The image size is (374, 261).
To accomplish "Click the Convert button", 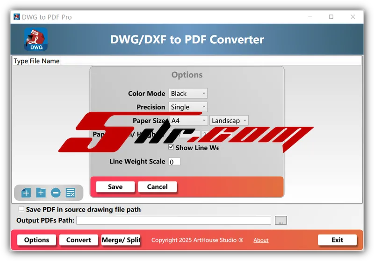I will pos(79,240).
